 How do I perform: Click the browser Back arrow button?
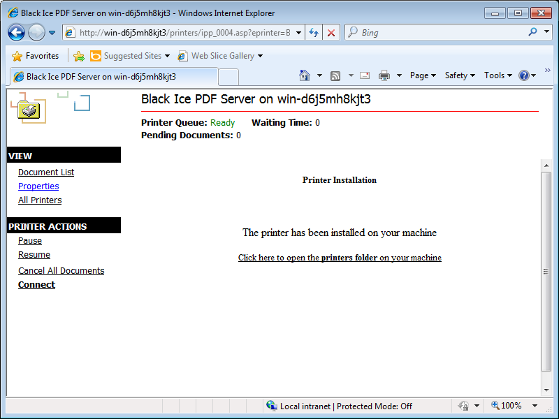17,32
